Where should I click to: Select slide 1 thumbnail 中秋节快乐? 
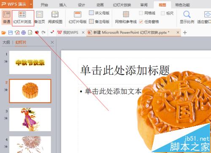pyautogui.click(x=30, y=63)
